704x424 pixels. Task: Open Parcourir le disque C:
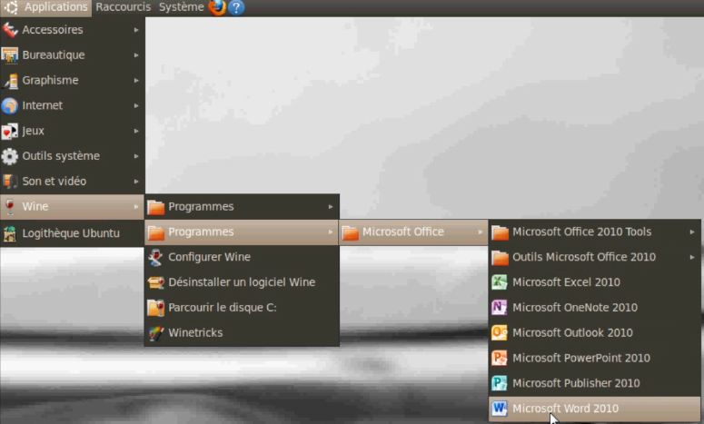click(x=242, y=308)
